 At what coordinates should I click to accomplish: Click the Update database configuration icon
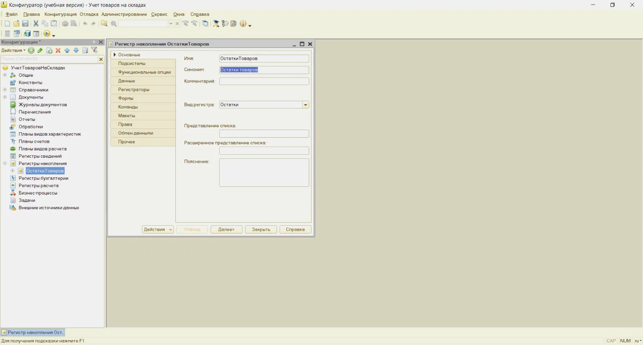point(27,34)
